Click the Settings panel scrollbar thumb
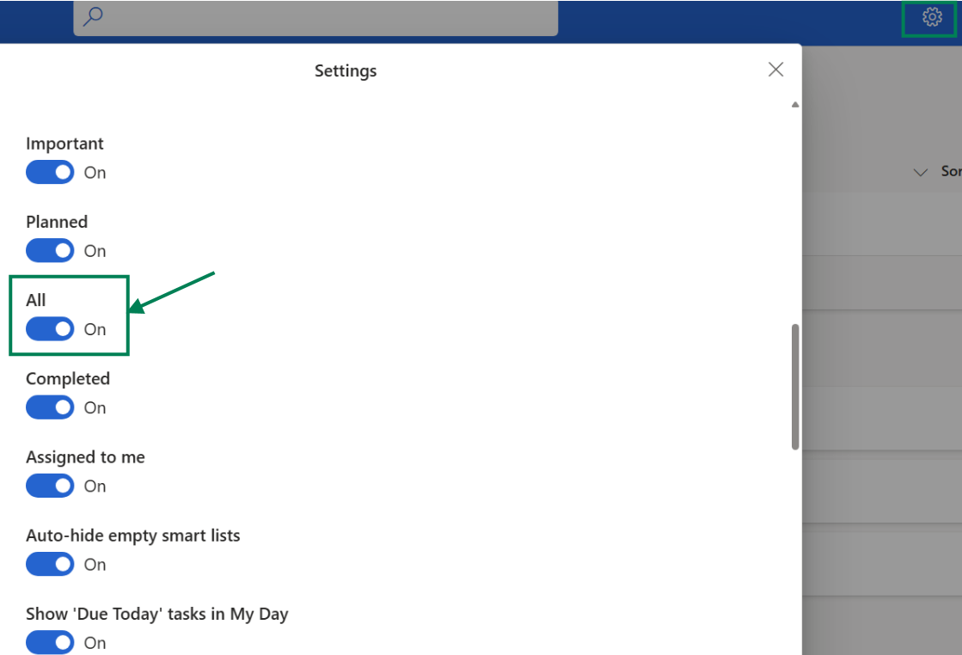 tap(795, 387)
